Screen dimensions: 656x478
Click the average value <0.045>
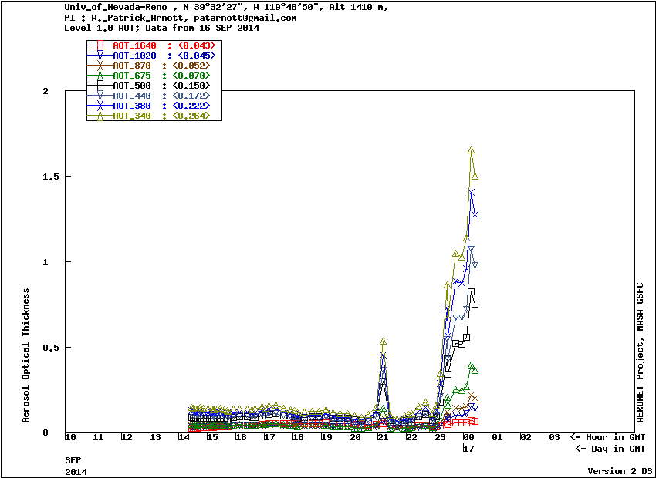tap(197, 56)
